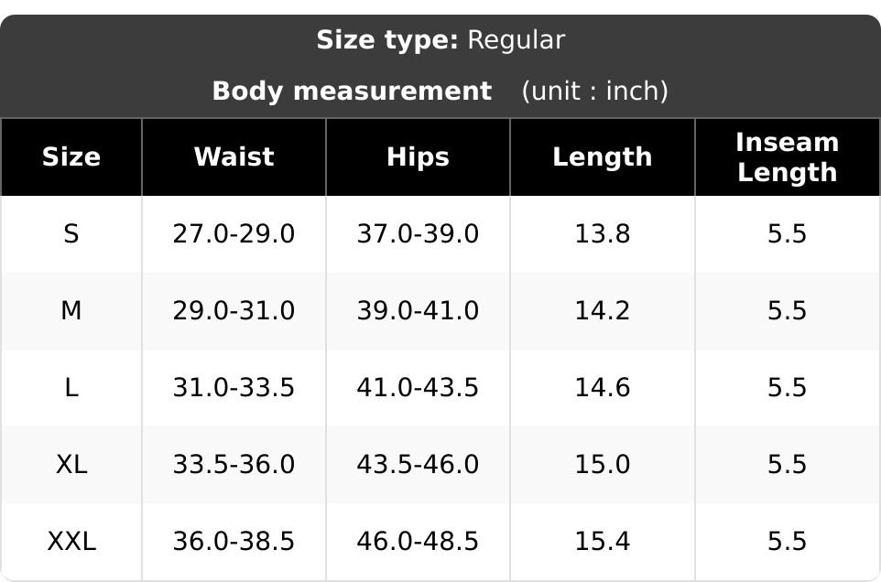Screen dimensions: 881x582
Task: Select the L size row label
Action: click(71, 387)
